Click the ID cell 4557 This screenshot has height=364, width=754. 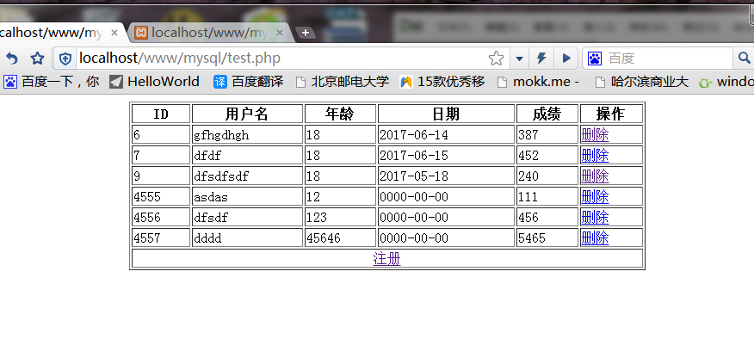coord(161,238)
